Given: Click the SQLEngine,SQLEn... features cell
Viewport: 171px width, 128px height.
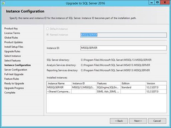Looking at the screenshot, I should click(x=108, y=87).
